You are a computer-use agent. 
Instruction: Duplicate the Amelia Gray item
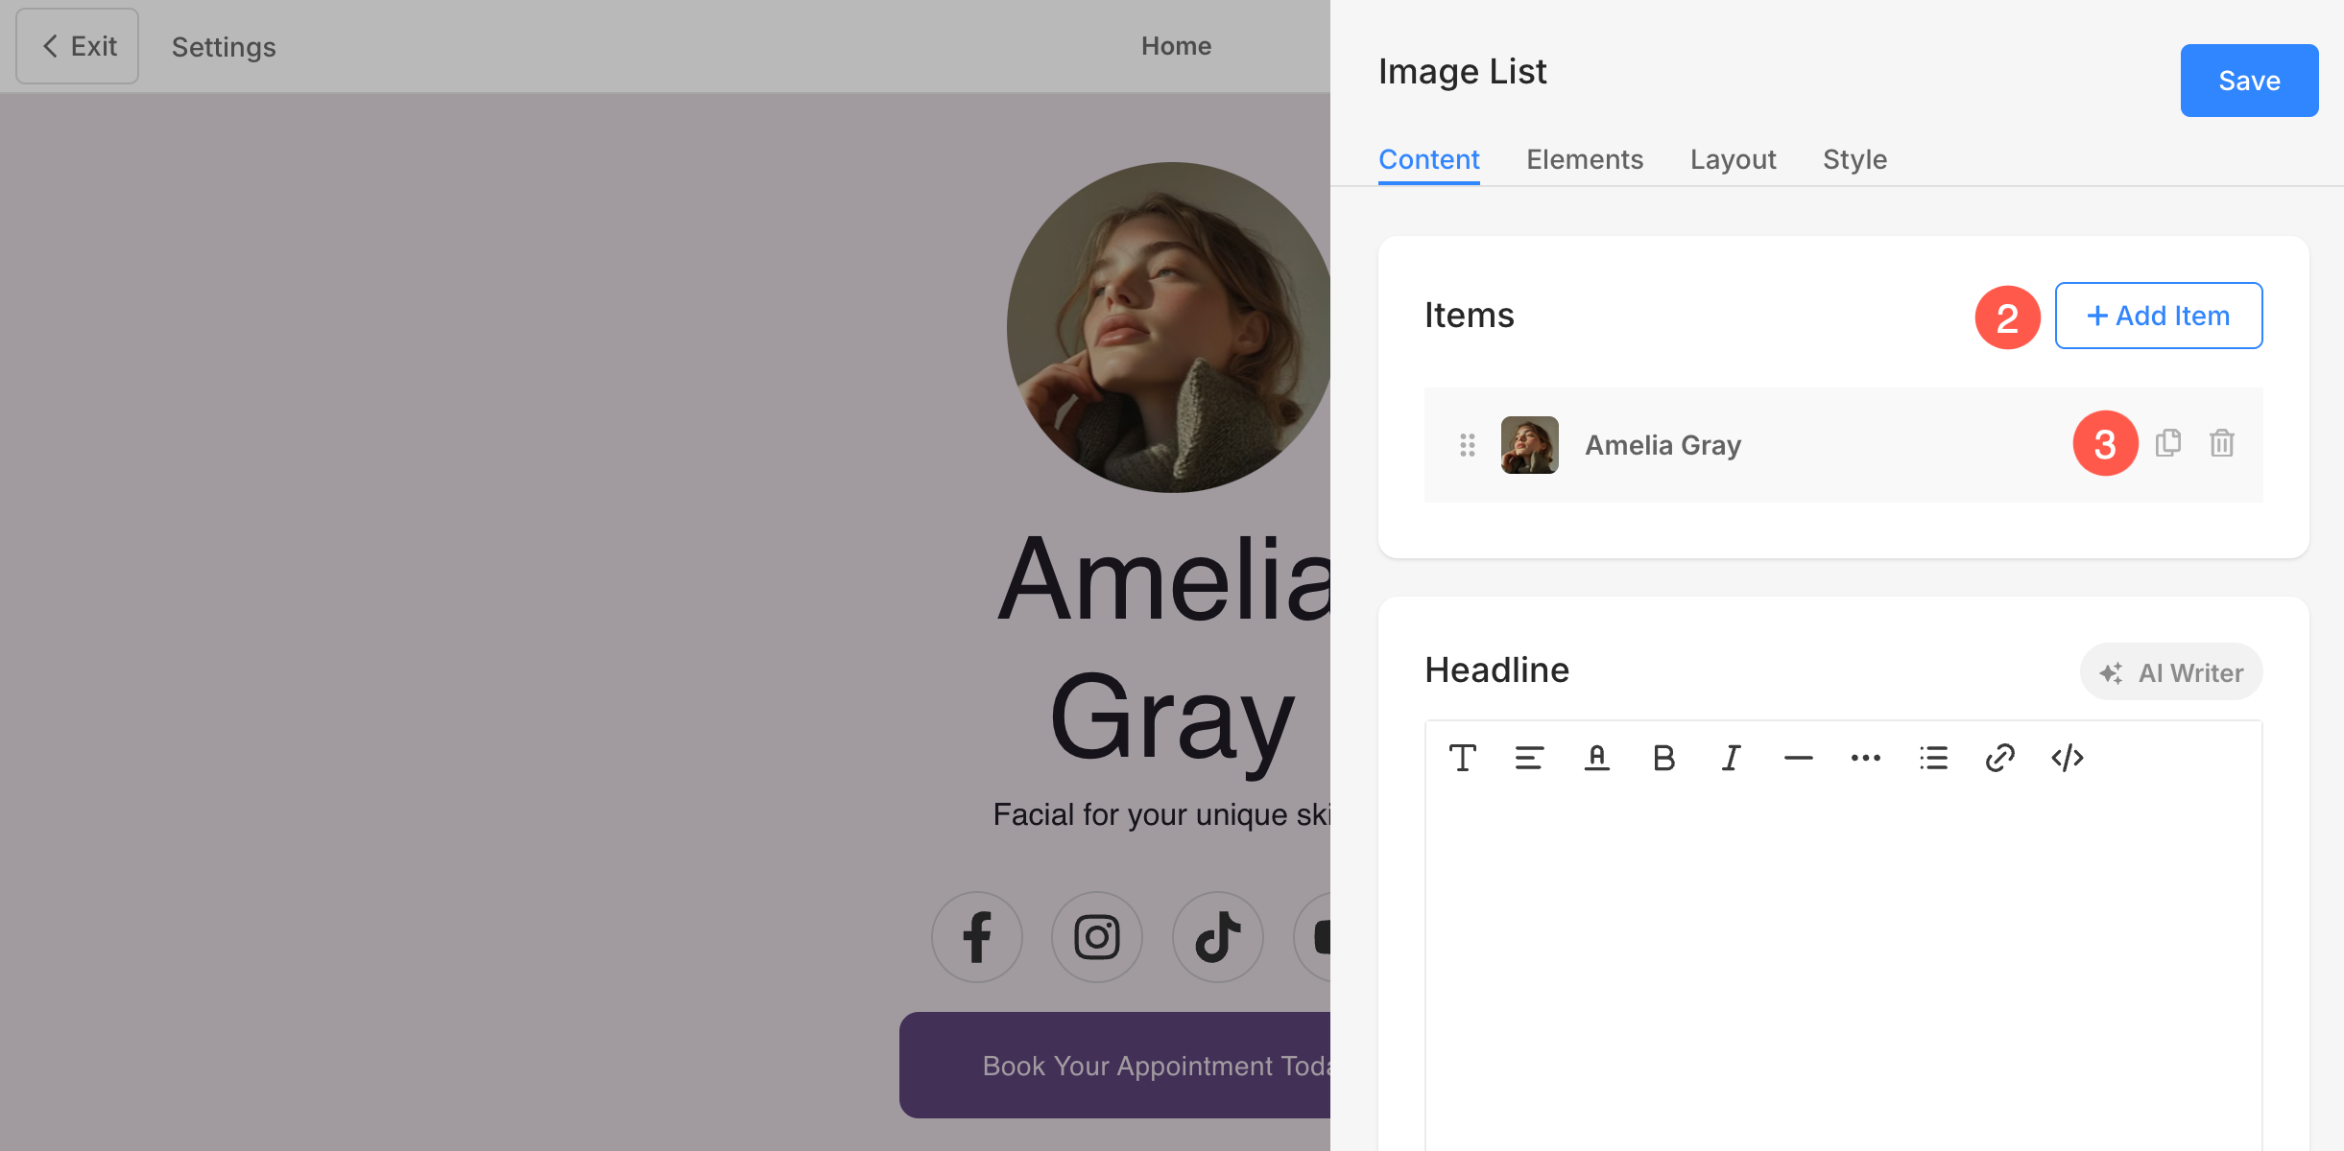(2168, 443)
